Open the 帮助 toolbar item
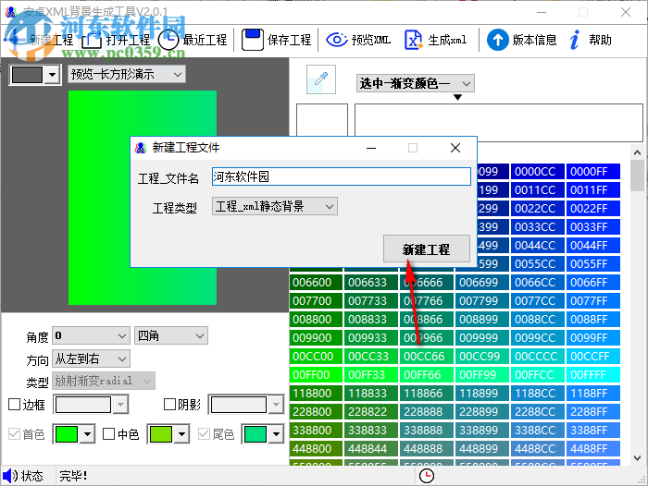This screenshot has height=486, width=648. [x=591, y=40]
